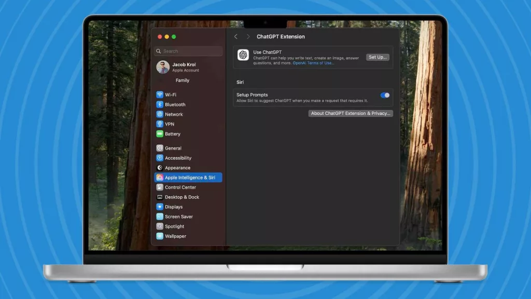Disable the Setup Prompts toggle
Image resolution: width=531 pixels, height=299 pixels.
coord(385,96)
